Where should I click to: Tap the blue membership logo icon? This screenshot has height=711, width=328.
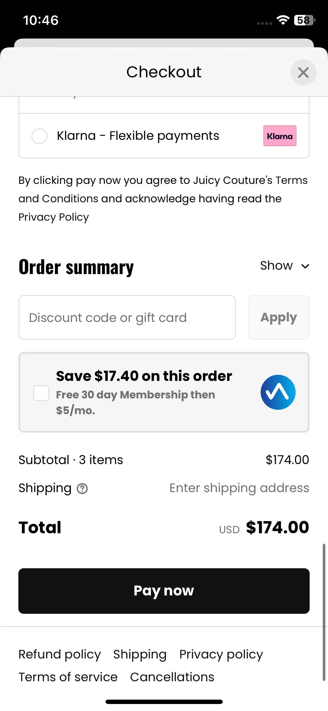coord(278,392)
